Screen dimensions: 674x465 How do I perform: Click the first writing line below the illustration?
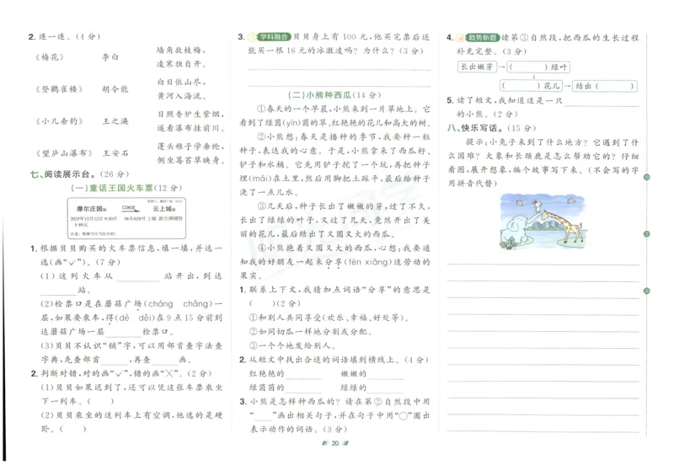(x=543, y=265)
